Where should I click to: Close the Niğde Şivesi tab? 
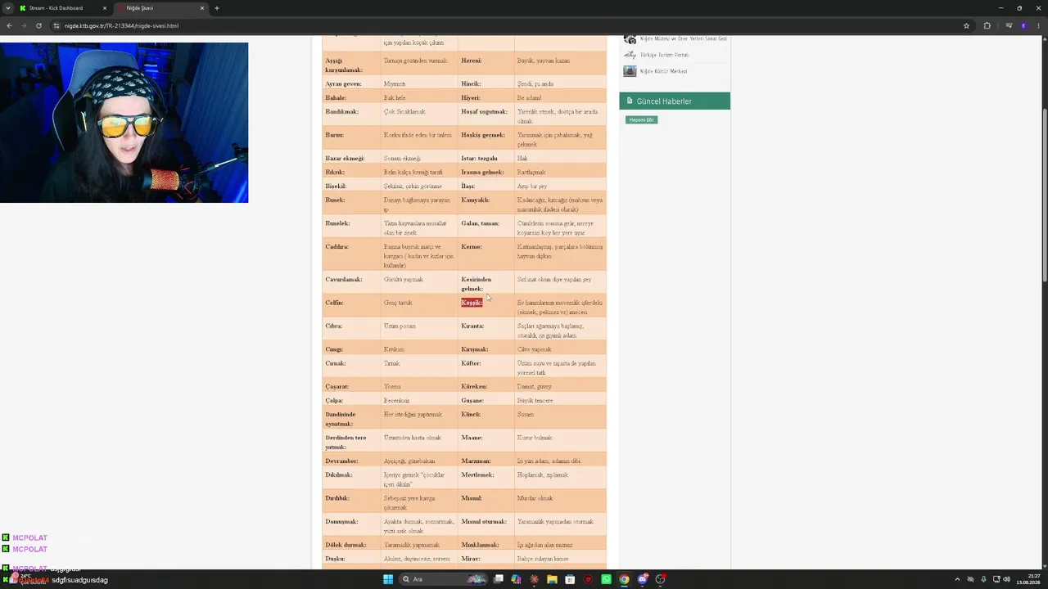click(x=202, y=8)
